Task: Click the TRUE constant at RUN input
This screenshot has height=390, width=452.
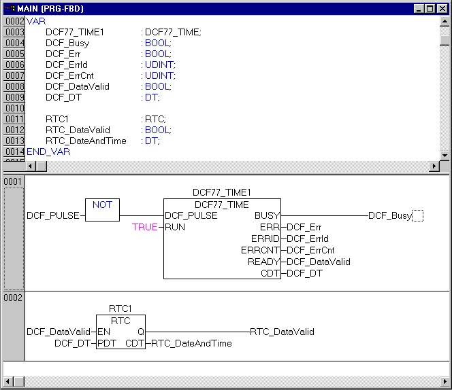Action: (145, 227)
